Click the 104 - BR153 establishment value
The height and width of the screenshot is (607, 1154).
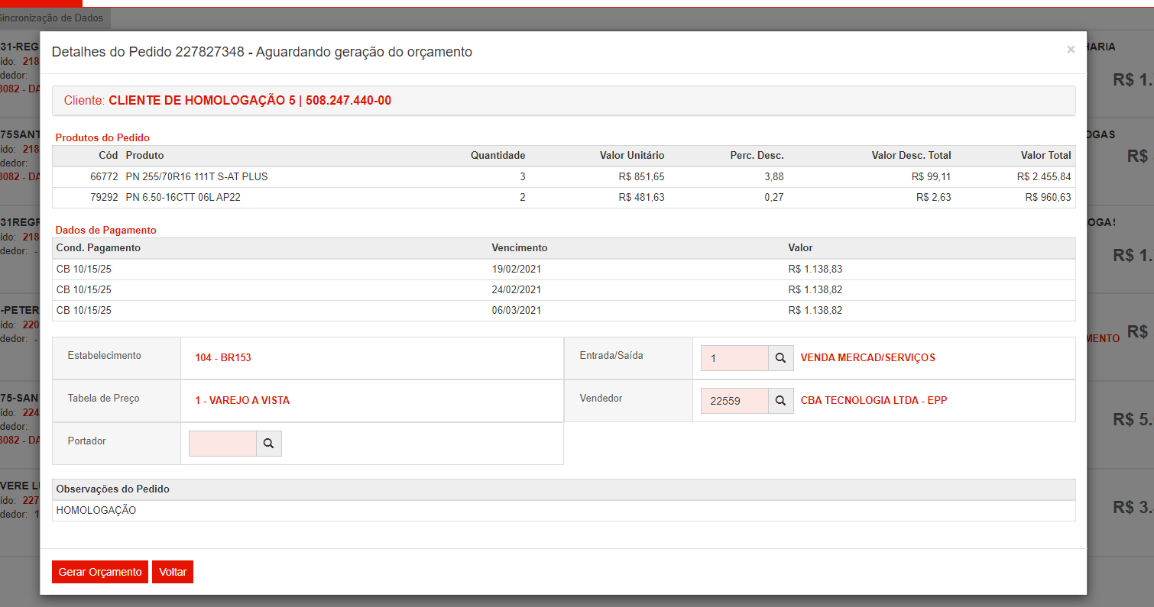[223, 358]
